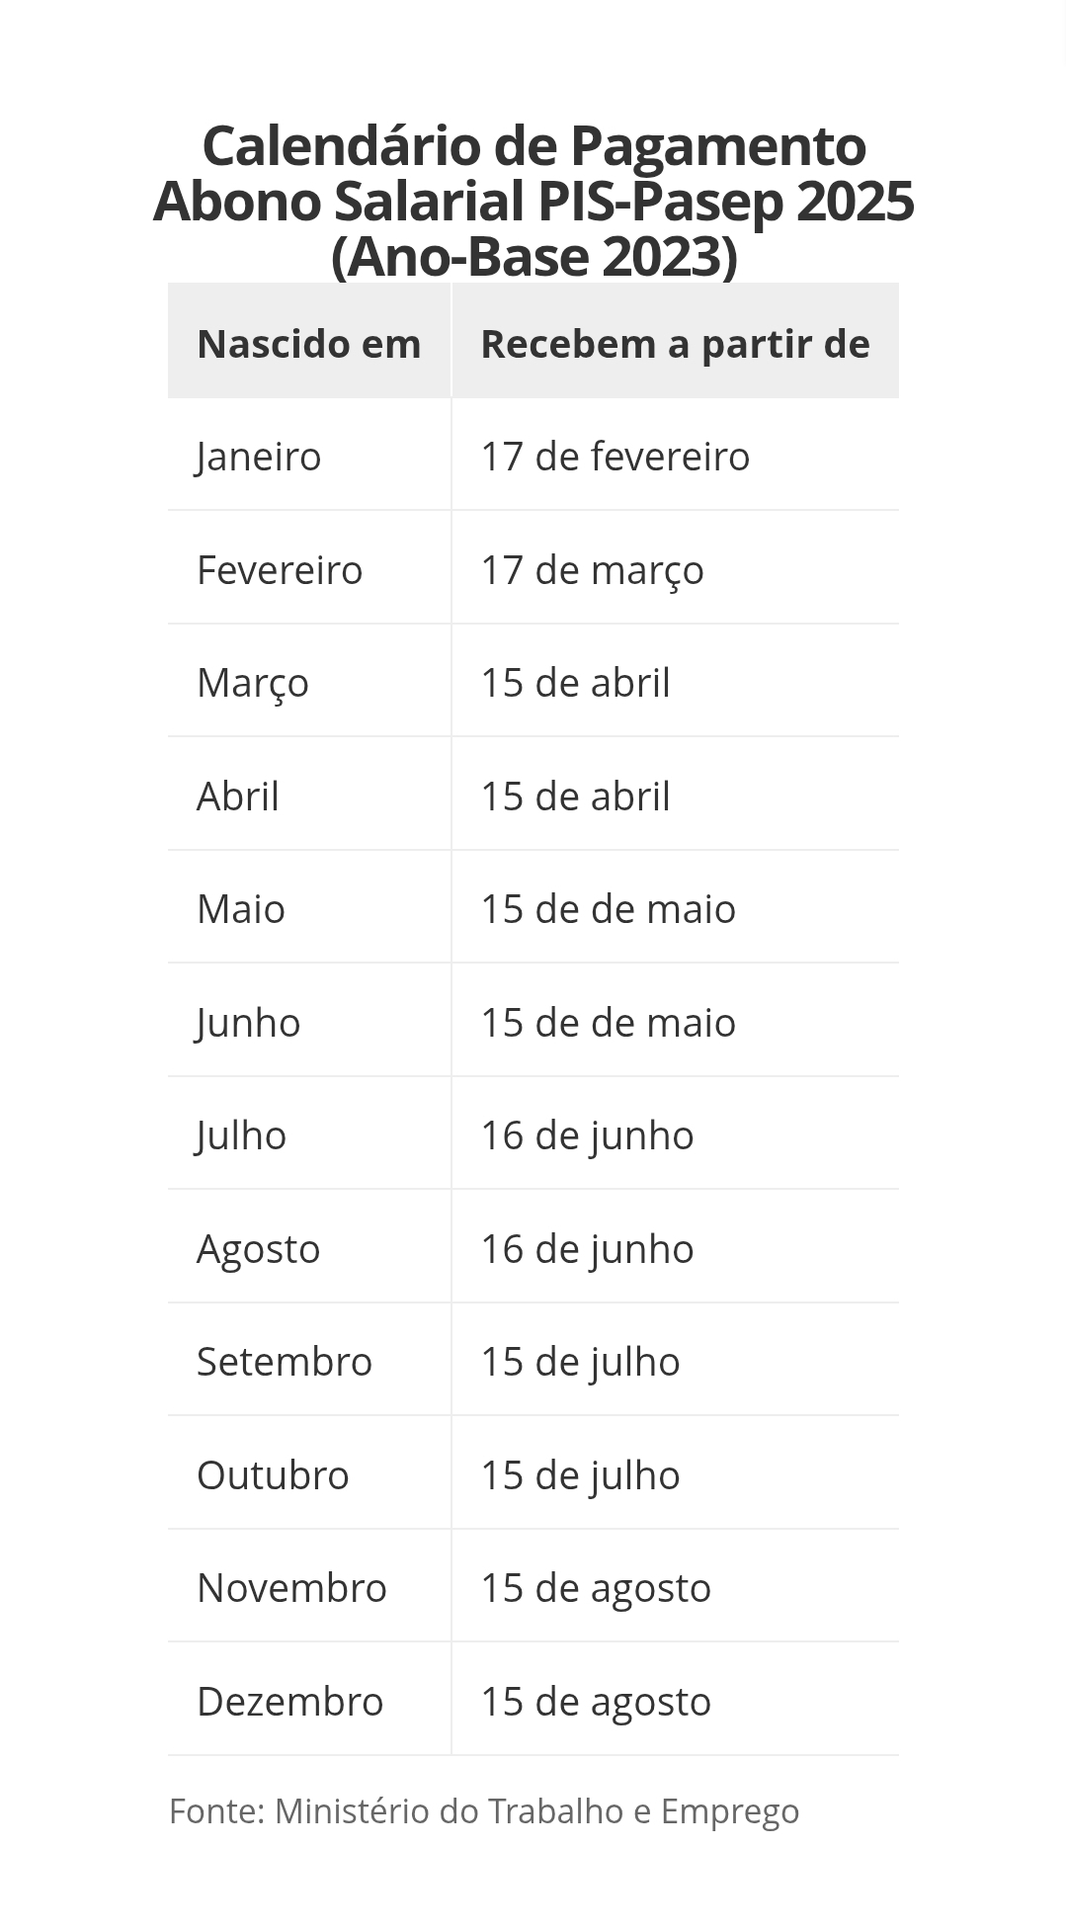1066x1931 pixels.
Task: Select the 'Dezembro' birth month cell
Action: coord(289,1702)
